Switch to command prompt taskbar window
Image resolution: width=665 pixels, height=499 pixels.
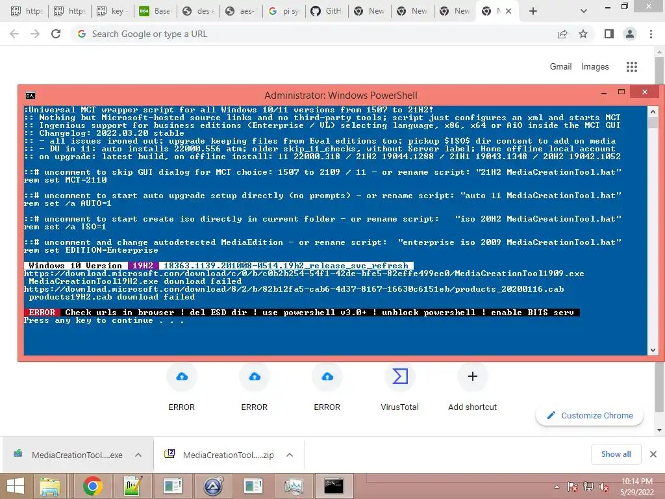pyautogui.click(x=334, y=486)
